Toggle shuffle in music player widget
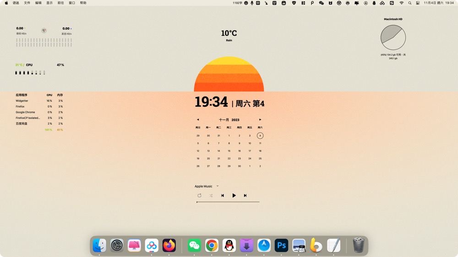This screenshot has width=458, height=257. click(x=211, y=196)
